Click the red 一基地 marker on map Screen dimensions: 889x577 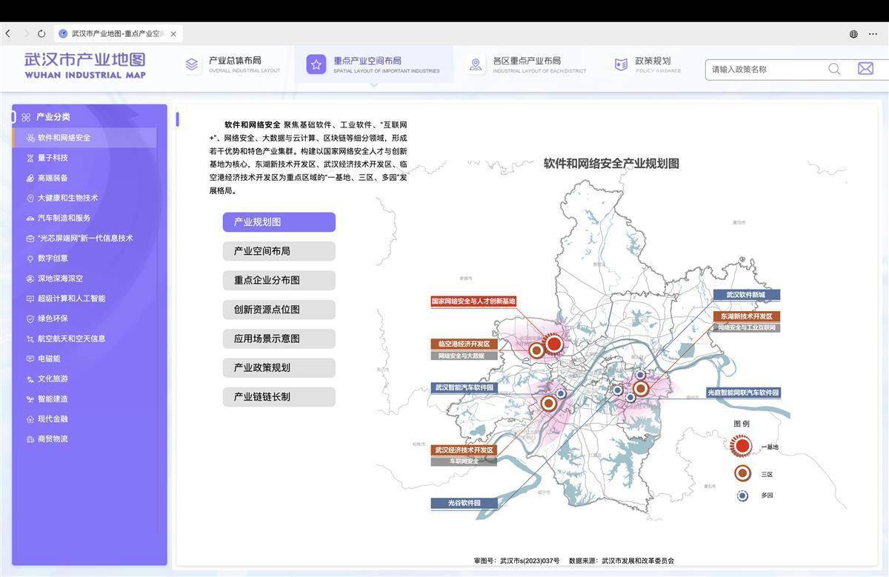[x=553, y=343]
